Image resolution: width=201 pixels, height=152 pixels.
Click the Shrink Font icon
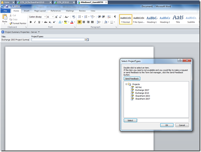coord(60,17)
